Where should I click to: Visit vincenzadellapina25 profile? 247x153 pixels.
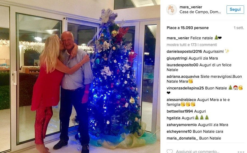pyautogui.click(x=185, y=88)
